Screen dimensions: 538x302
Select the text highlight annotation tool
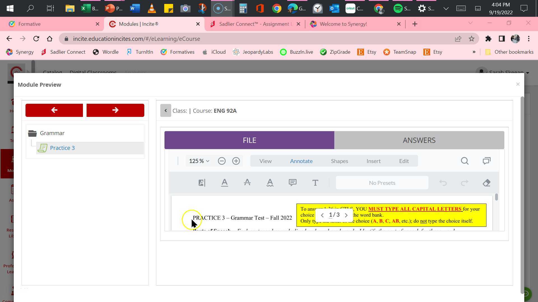tap(202, 183)
